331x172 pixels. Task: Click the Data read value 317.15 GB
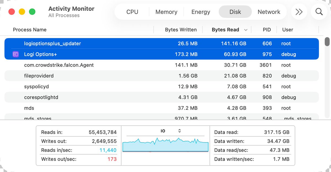point(277,132)
